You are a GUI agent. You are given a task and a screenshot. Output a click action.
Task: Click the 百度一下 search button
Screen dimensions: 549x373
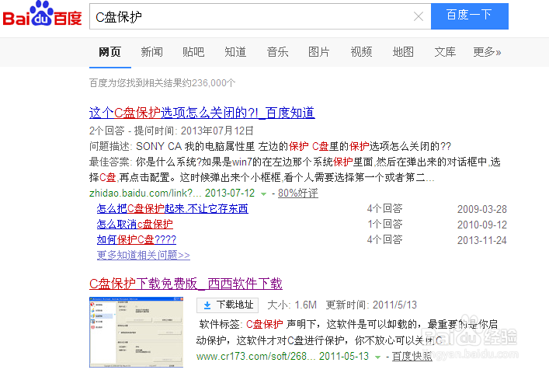click(470, 16)
